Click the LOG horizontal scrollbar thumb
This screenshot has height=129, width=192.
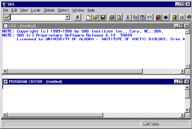(x=75, y=71)
